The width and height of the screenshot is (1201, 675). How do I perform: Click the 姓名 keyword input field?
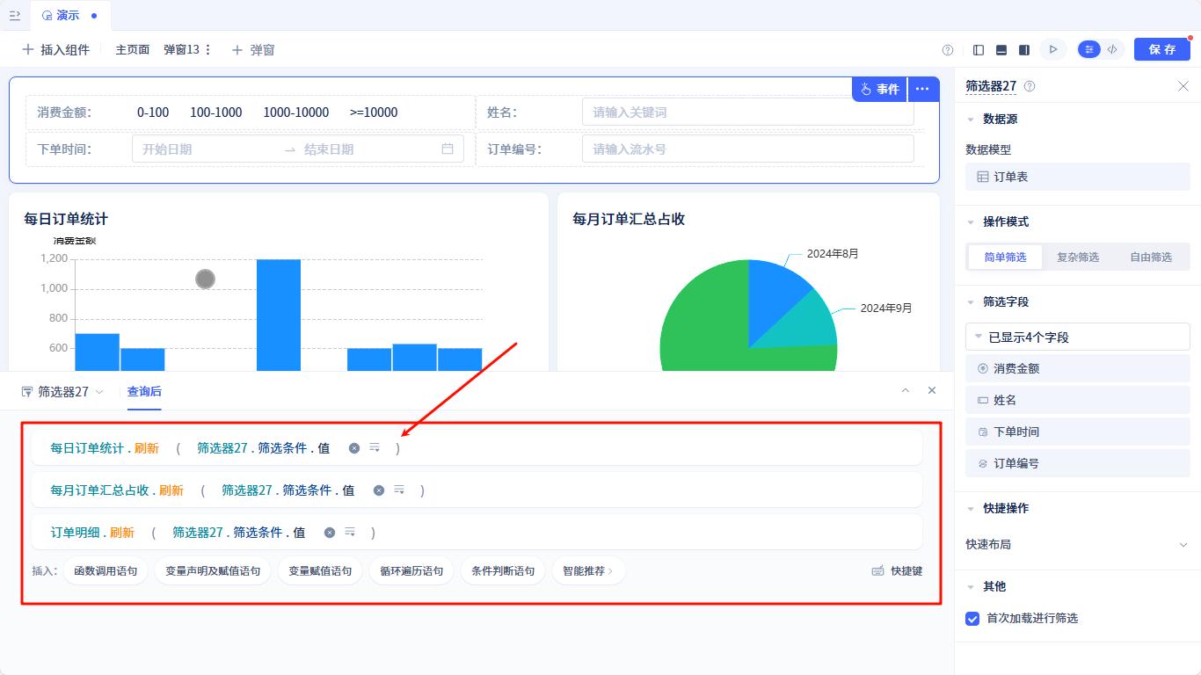(x=747, y=112)
